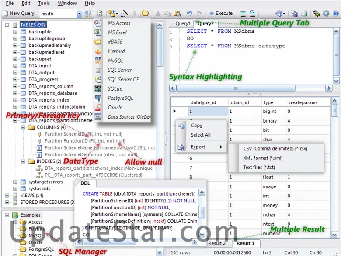This screenshot has height=256, width=341.
Task: Switch to the Result 2 tab
Action: coord(217,243)
